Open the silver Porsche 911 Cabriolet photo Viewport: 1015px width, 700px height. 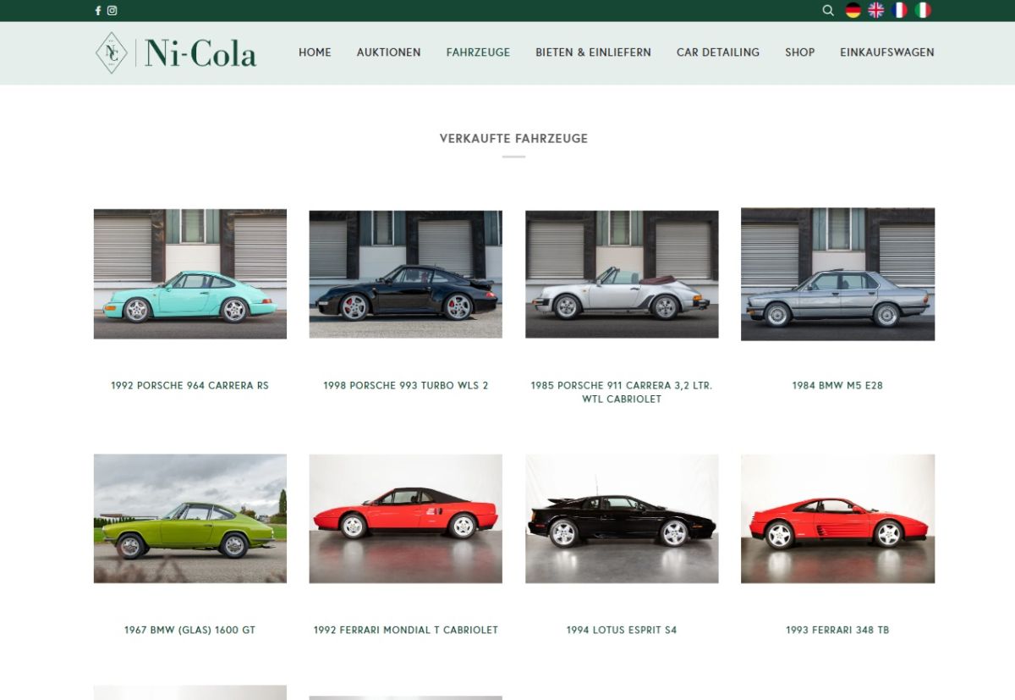tap(622, 274)
